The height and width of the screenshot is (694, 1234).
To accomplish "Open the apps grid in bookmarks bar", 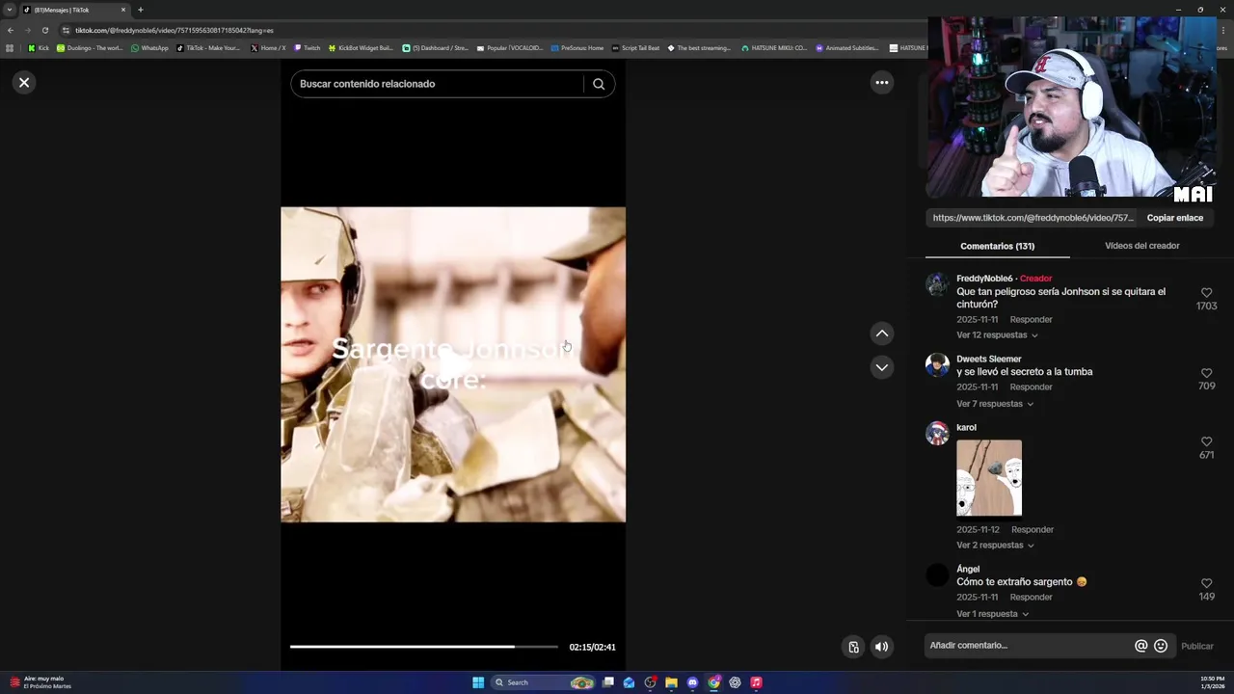I will point(11,48).
